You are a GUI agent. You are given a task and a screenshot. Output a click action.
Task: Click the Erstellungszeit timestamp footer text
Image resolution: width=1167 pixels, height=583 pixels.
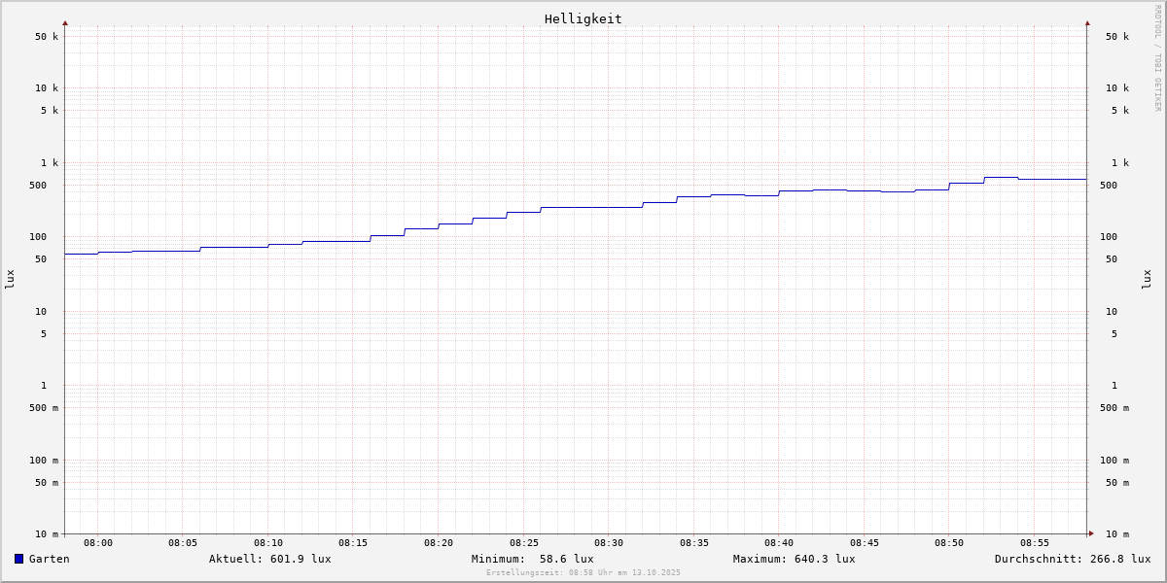tap(583, 572)
